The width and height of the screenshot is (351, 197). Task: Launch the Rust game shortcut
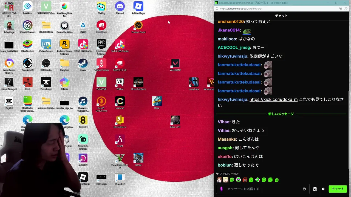[x=27, y=84]
